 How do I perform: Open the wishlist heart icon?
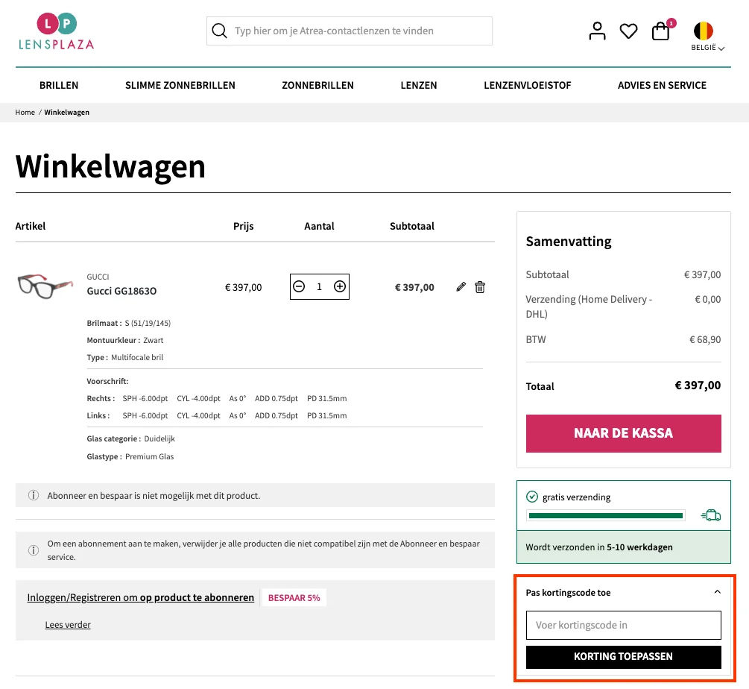[x=628, y=31]
